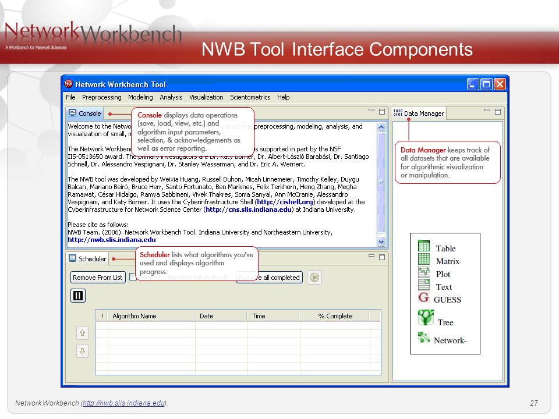Select the Console tab
Viewport: 559px width, 419px height.
tap(85, 113)
